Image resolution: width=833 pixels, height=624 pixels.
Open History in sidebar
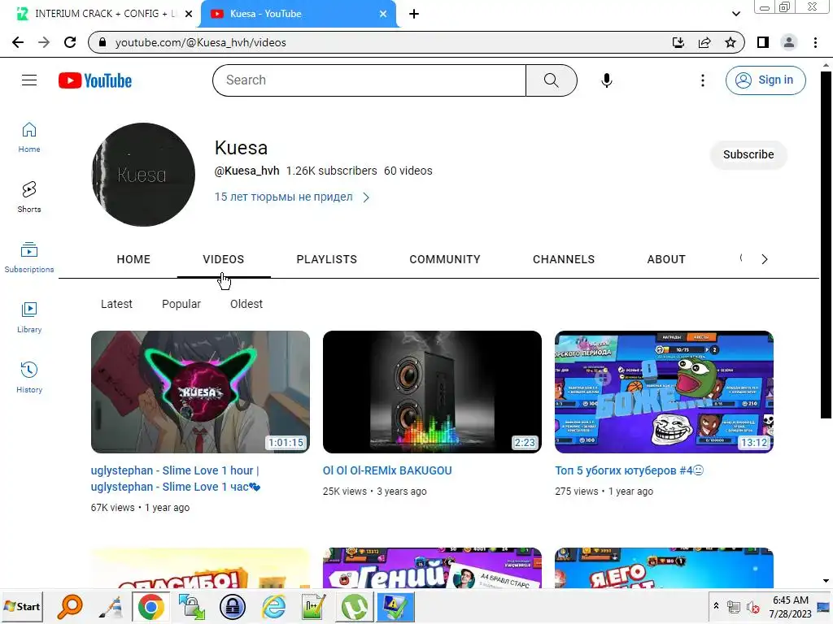(x=29, y=377)
